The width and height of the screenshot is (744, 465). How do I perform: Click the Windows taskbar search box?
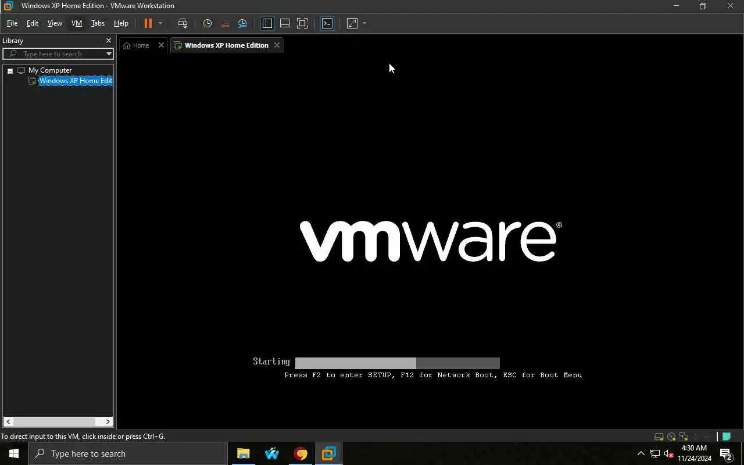point(128,453)
